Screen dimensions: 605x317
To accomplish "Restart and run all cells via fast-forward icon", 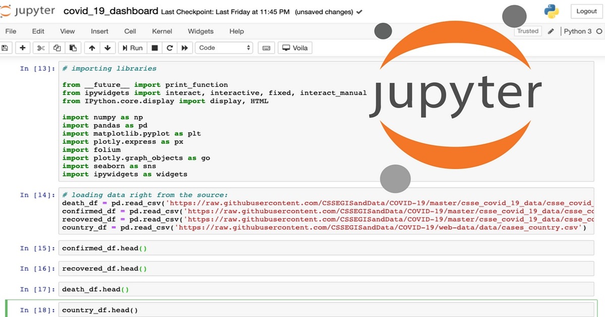I will click(186, 47).
